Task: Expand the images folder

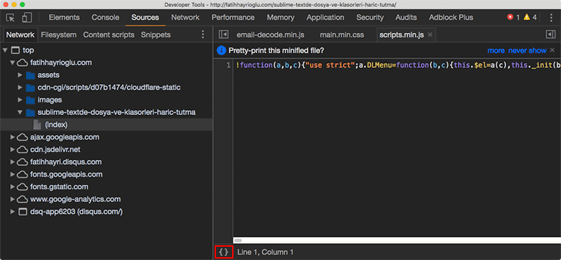Action: click(20, 100)
